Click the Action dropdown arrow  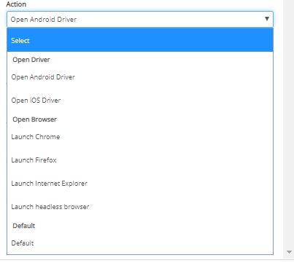[267, 19]
